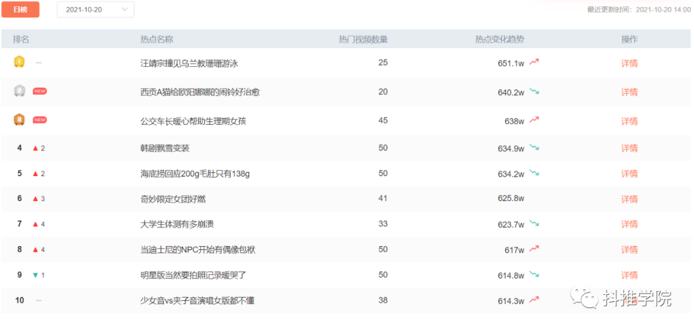Viewport: 694px width, 329px height.
Task: Click 排名 column header
Action: tap(21, 39)
